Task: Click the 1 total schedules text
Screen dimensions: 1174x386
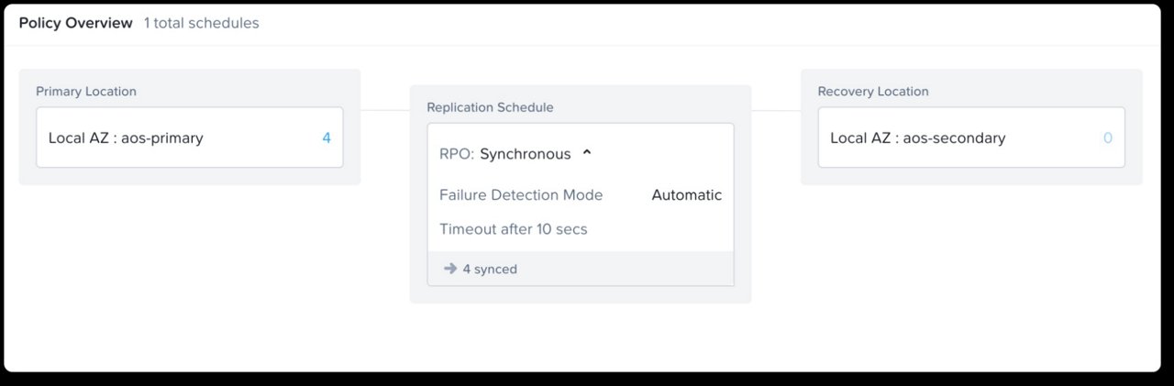Action: [x=201, y=23]
